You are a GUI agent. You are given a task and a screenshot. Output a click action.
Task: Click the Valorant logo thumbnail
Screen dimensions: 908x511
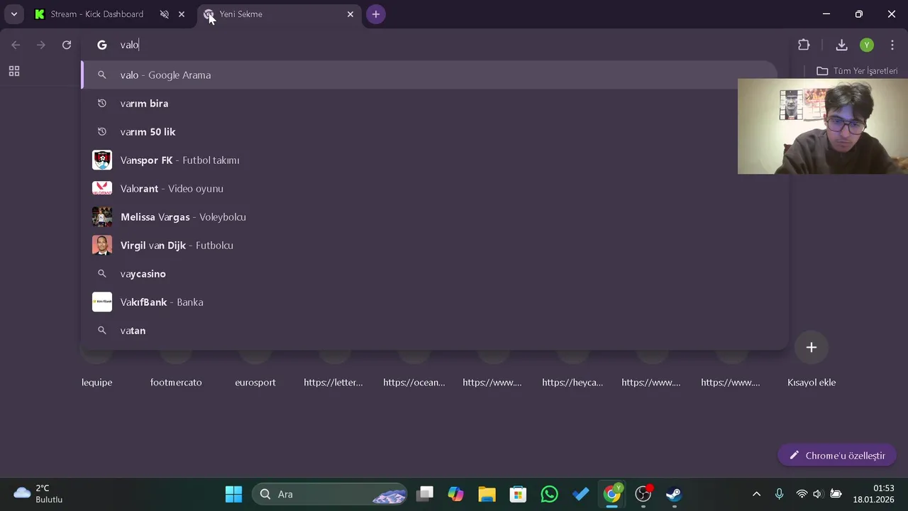pyautogui.click(x=102, y=189)
